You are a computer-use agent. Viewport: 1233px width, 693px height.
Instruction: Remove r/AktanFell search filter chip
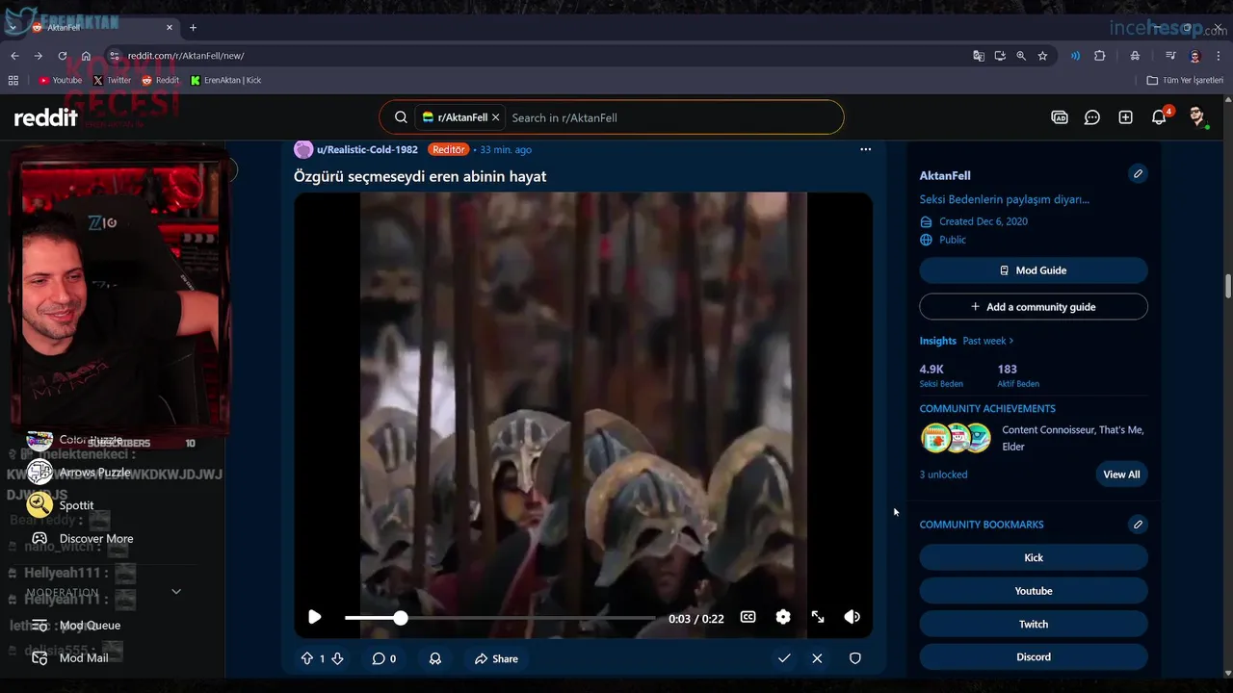click(x=495, y=117)
